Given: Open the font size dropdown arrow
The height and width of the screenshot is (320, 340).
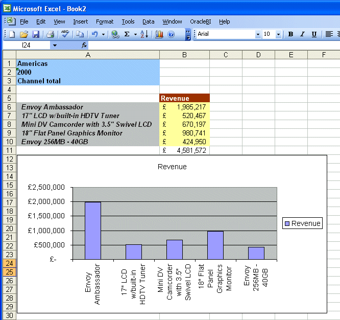Looking at the screenshot, I should click(x=278, y=34).
